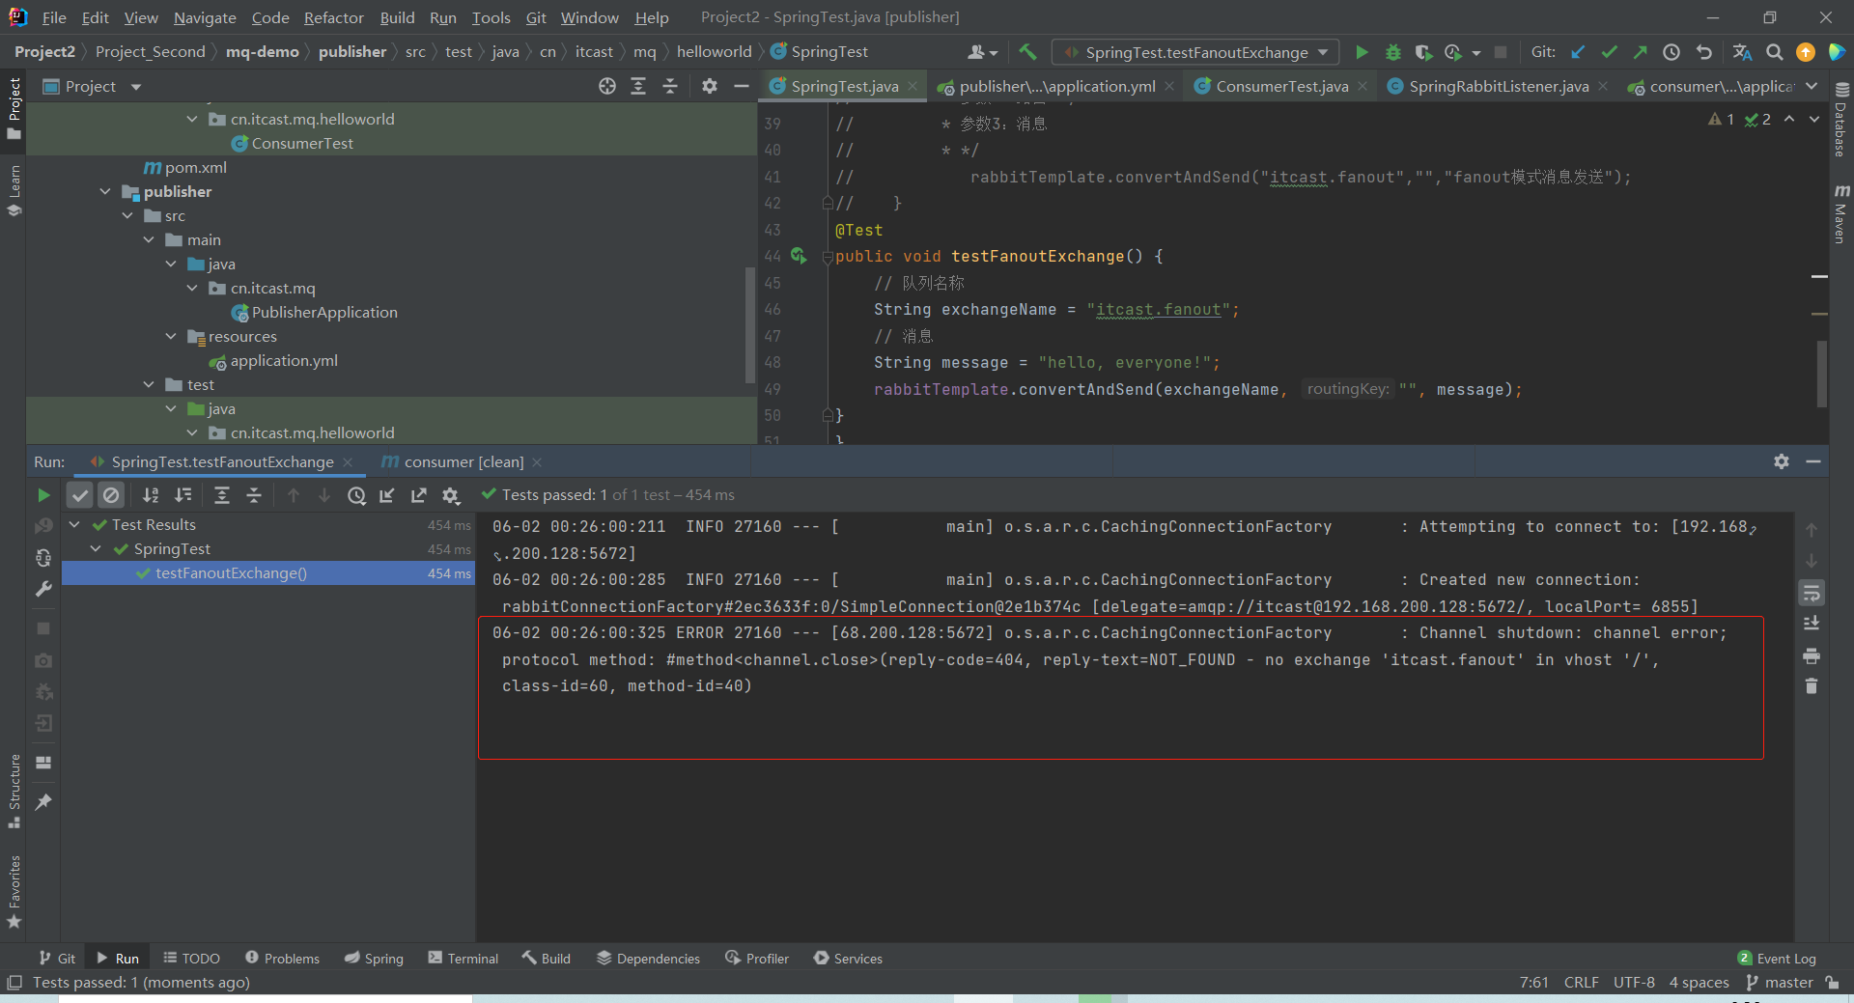1854x1003 pixels.
Task: Switch to SpringRabbitListener.java tab
Action: pos(1498,87)
